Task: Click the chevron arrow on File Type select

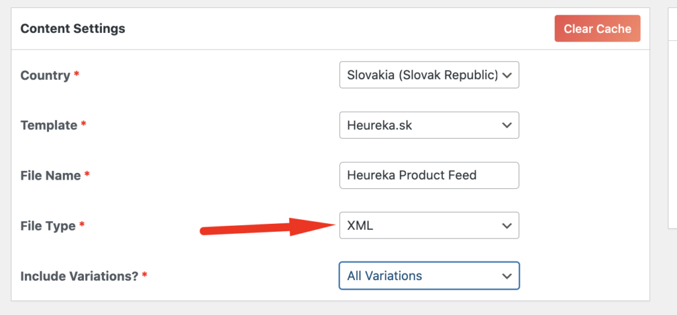Action: 507,226
